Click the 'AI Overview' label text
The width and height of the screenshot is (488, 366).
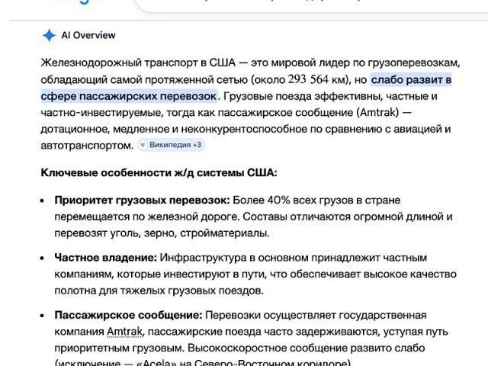click(88, 35)
